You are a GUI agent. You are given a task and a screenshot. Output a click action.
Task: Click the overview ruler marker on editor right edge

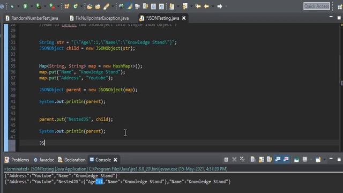point(342,83)
